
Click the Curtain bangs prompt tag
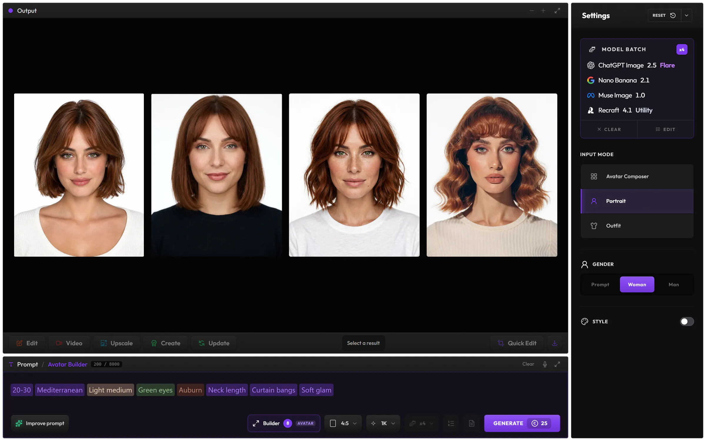tap(273, 390)
